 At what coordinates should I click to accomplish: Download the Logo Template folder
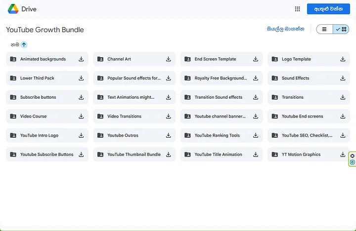point(343,59)
